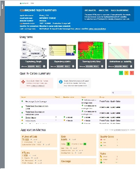
Task: Click green Ok icon in Rules card
Action: 101,162
